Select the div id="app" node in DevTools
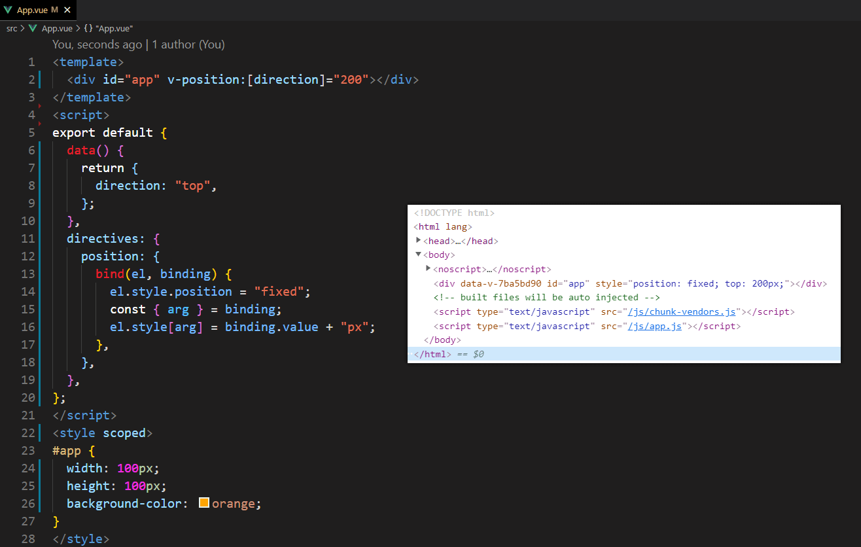Image resolution: width=861 pixels, height=547 pixels. pos(630,283)
